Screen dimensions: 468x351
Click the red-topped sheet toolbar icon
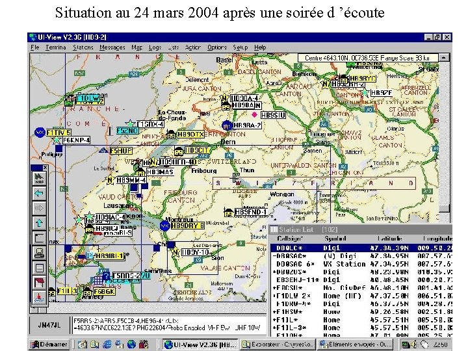[39, 282]
